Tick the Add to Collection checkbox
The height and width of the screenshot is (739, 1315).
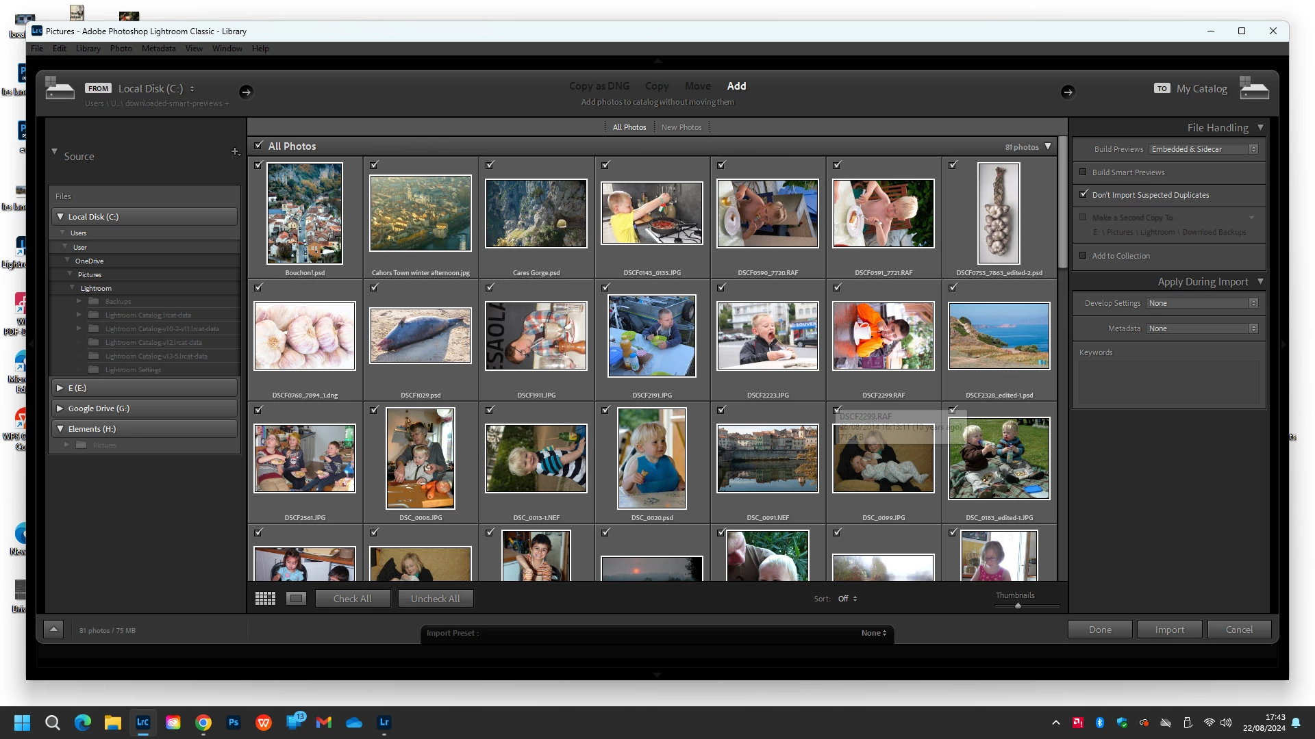[1083, 255]
